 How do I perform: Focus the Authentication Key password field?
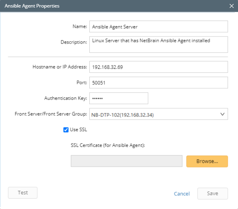pos(119,98)
